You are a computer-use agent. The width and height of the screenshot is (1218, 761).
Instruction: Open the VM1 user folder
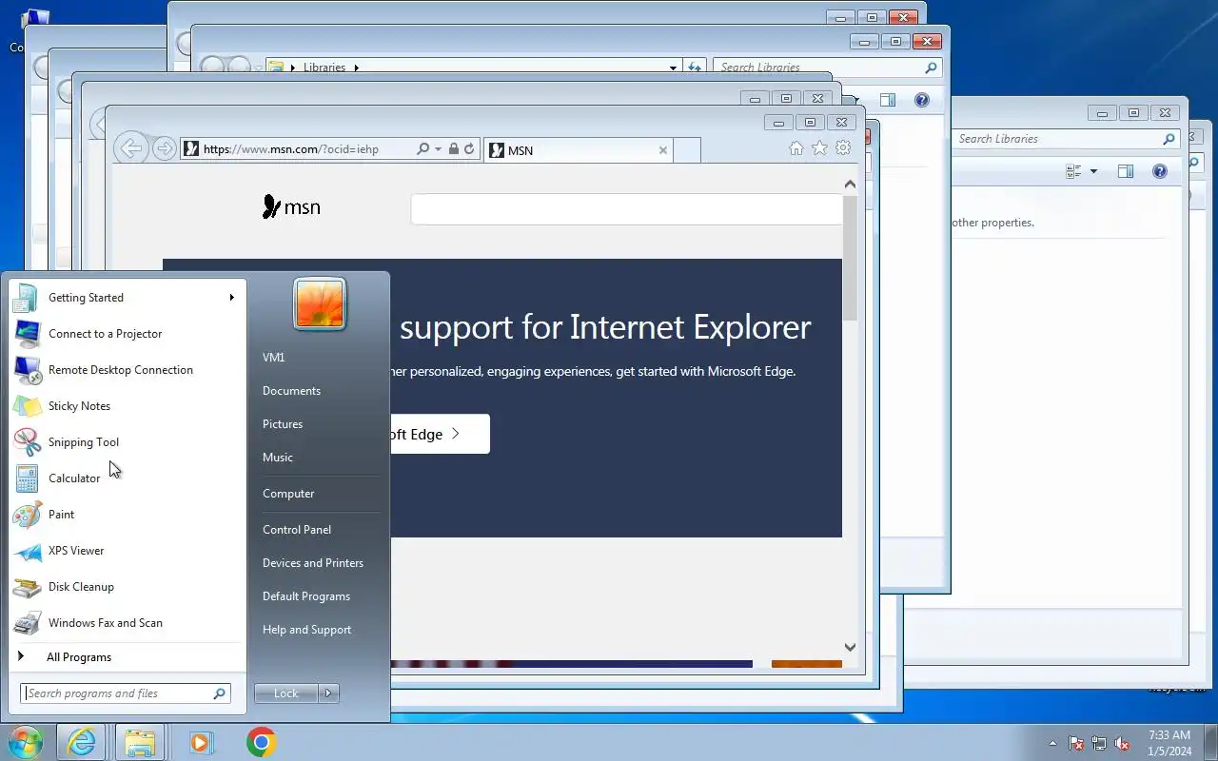274,358
